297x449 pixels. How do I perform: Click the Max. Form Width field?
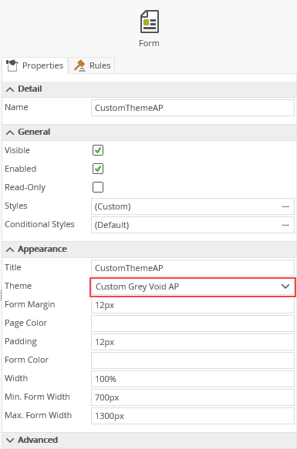[x=193, y=416]
